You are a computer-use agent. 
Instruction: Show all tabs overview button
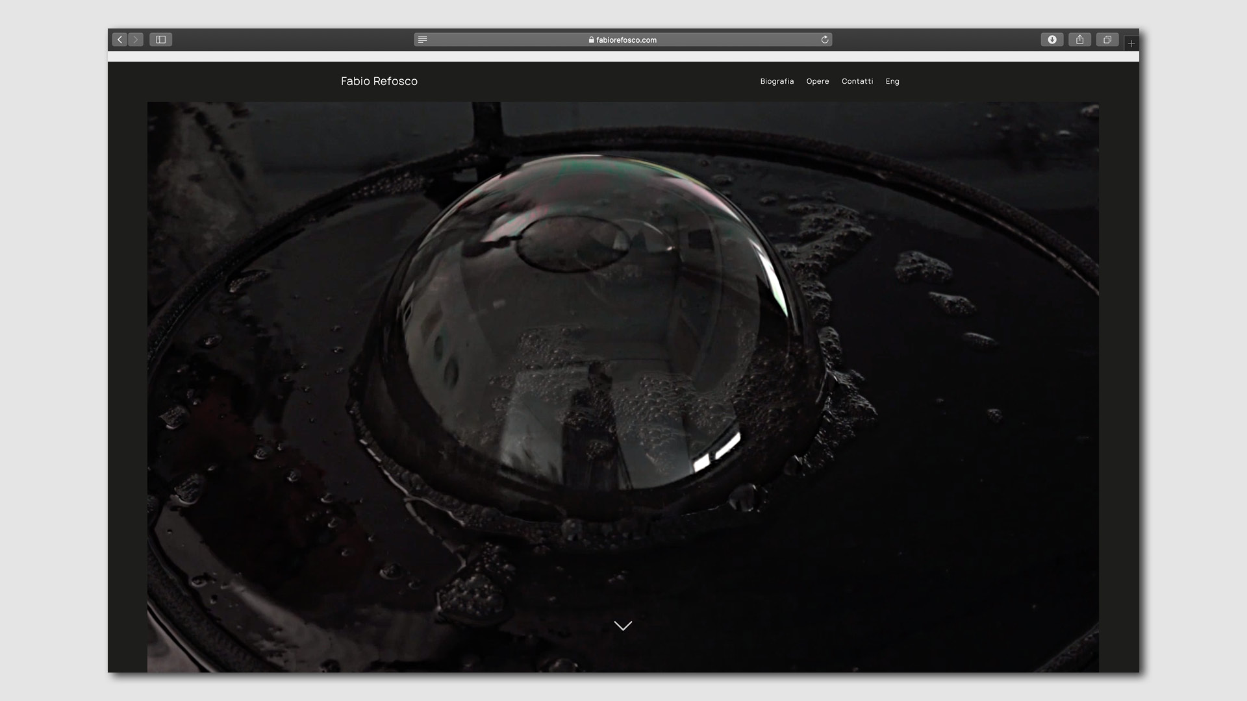click(1107, 40)
